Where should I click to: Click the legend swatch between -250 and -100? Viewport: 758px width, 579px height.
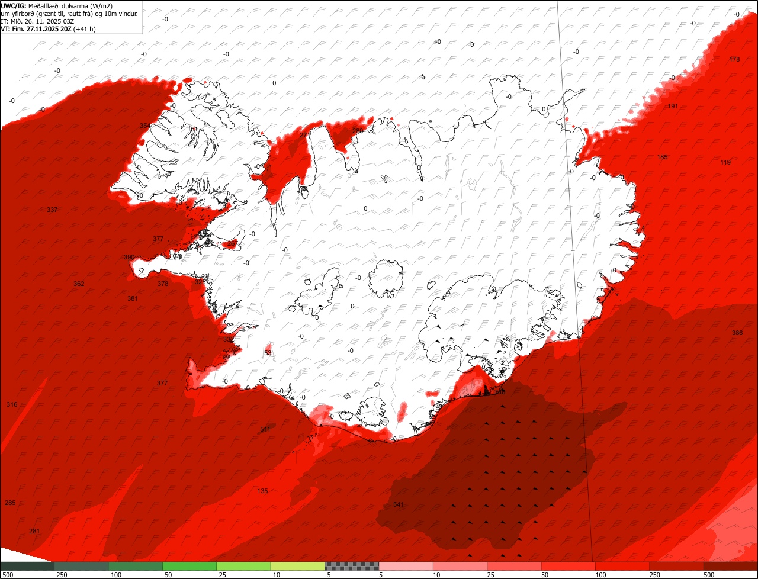81,566
